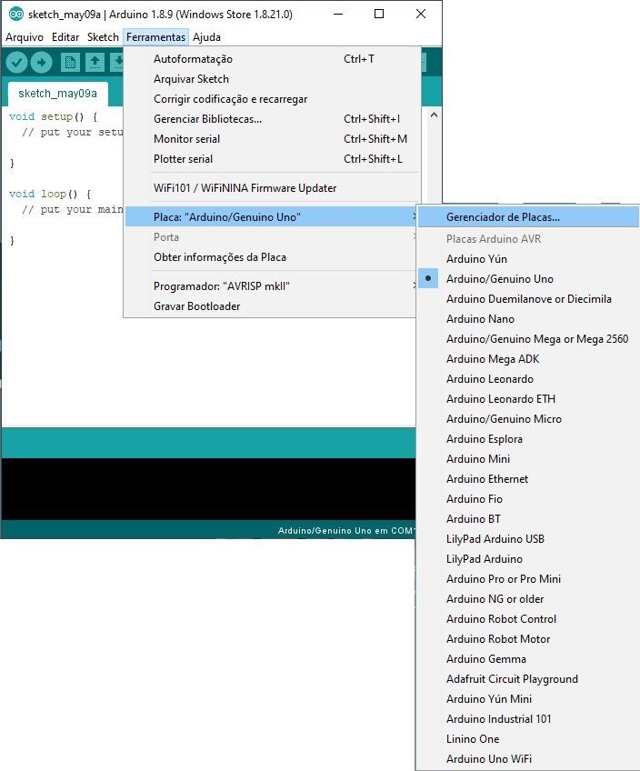Select the Linino One board
This screenshot has height=771, width=640.
pyautogui.click(x=528, y=739)
